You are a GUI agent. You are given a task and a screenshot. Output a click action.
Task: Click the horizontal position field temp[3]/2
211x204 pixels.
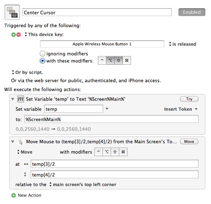click(x=115, y=164)
